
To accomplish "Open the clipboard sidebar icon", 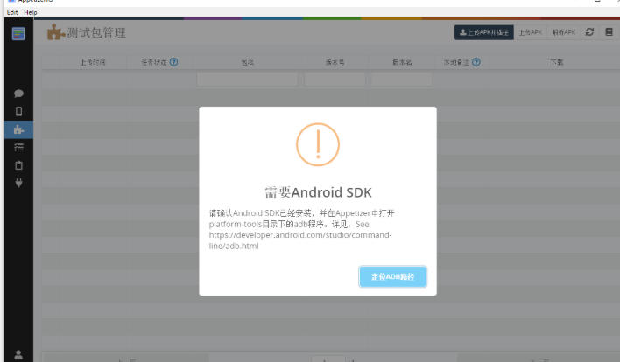I will point(18,165).
